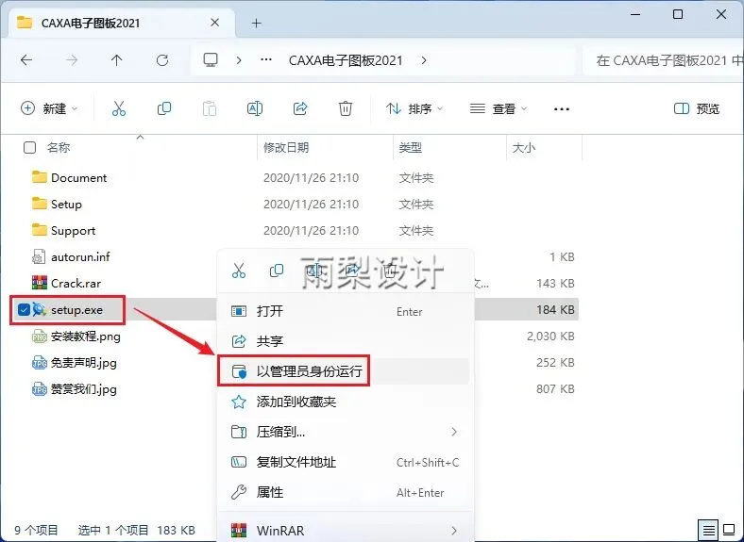Click the Share icon in the toolbar

300,108
